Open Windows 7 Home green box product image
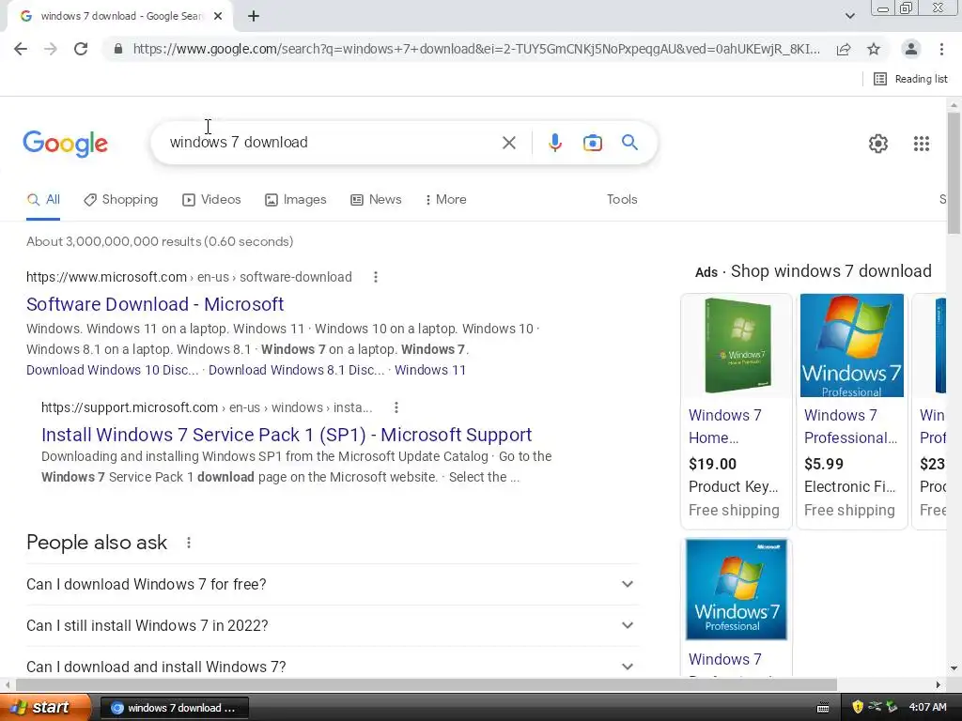 (737, 345)
